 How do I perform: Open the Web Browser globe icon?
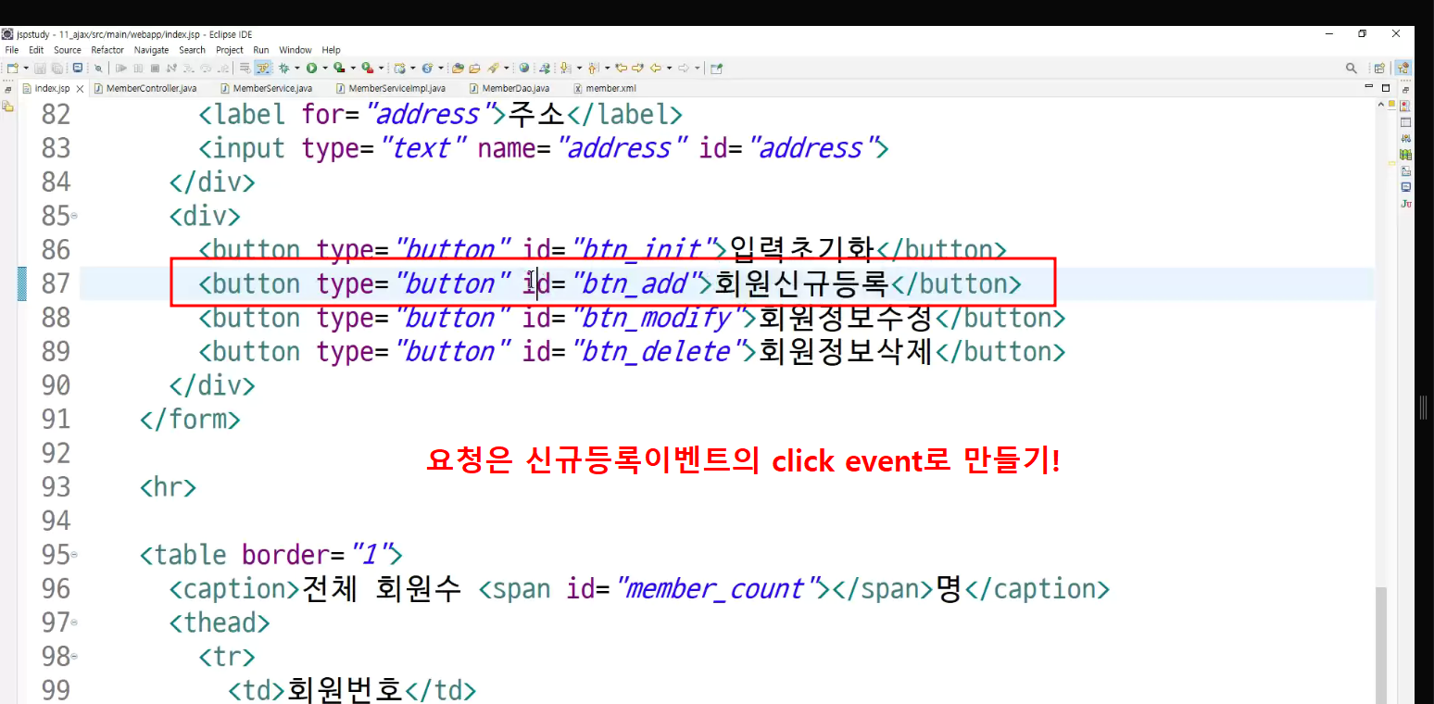point(523,68)
